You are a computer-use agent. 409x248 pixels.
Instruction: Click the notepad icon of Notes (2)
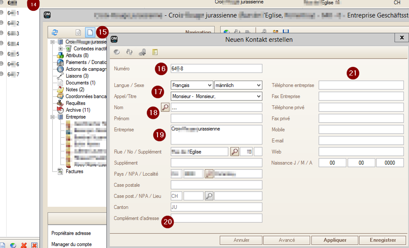[x=60, y=89]
